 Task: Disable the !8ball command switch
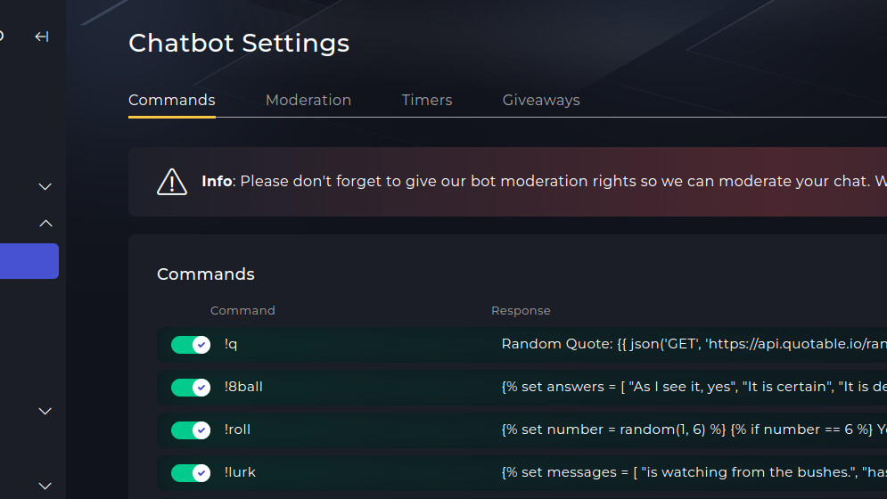[x=191, y=388]
